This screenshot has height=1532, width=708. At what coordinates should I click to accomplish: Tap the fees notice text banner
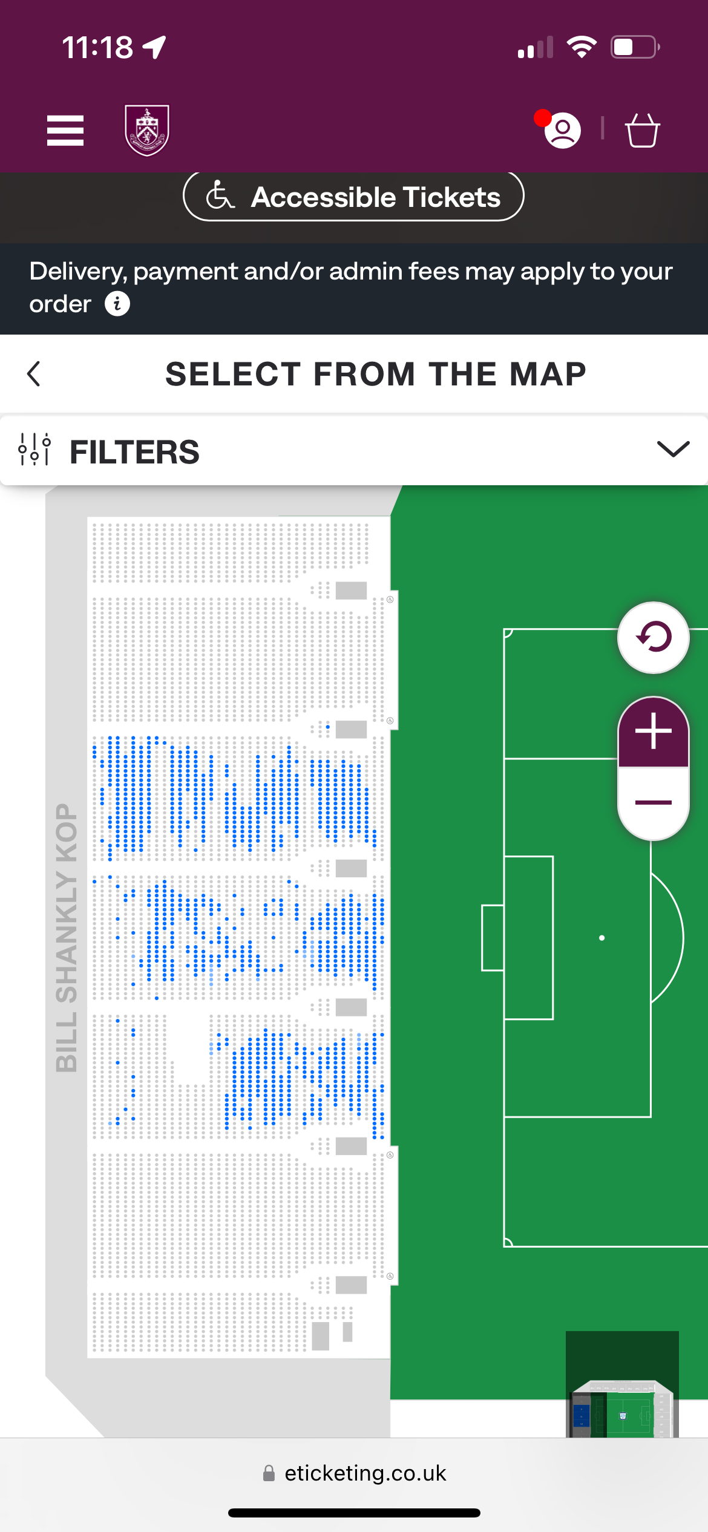tap(351, 272)
